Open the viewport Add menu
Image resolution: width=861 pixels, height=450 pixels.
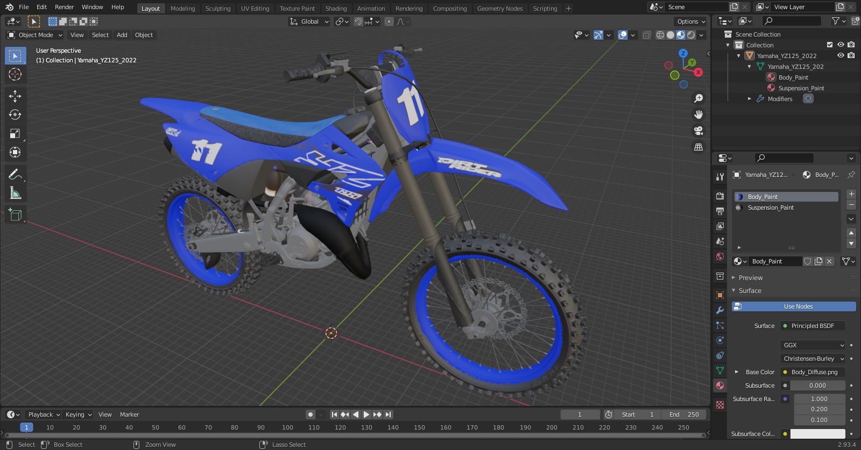tap(122, 35)
